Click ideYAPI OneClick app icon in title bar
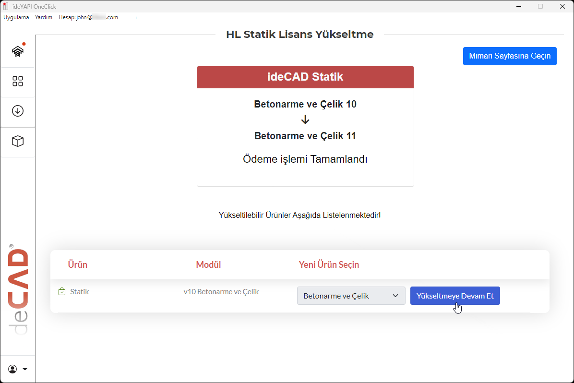 point(5,6)
